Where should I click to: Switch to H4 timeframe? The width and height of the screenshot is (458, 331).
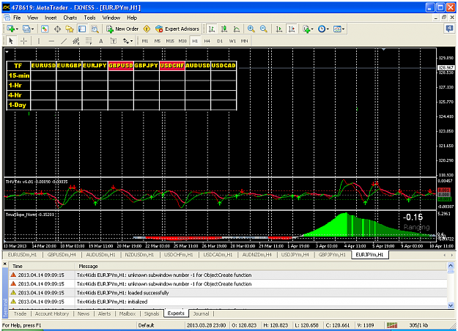point(207,41)
